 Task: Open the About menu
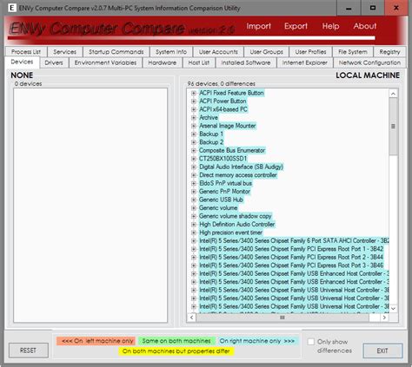[x=365, y=26]
